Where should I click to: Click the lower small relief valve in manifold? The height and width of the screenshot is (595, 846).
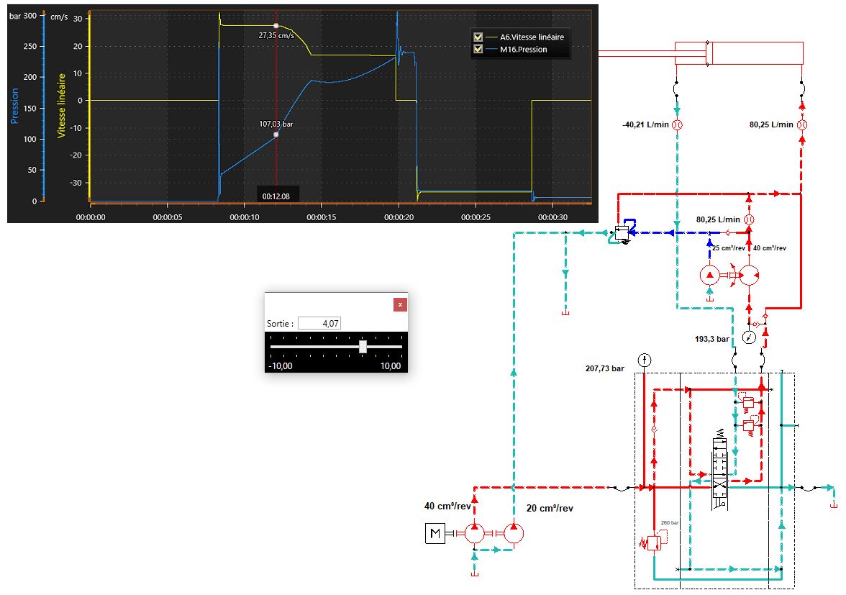(x=748, y=426)
